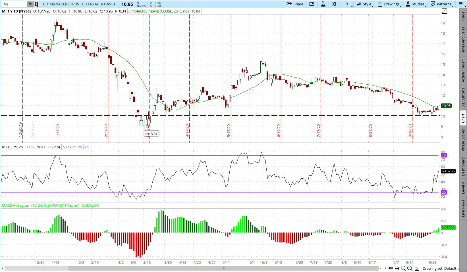Open the Patterns menu

[441, 4]
